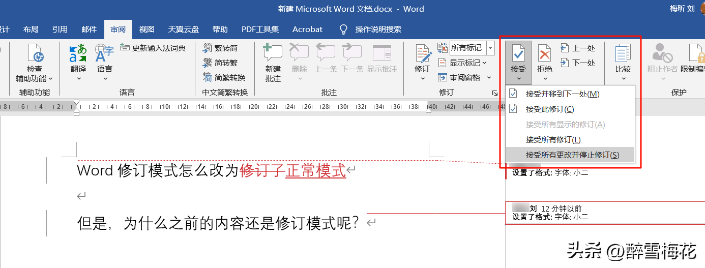Open the 简繁转换 conversion dialog
This screenshot has height=268, width=705.
(224, 77)
